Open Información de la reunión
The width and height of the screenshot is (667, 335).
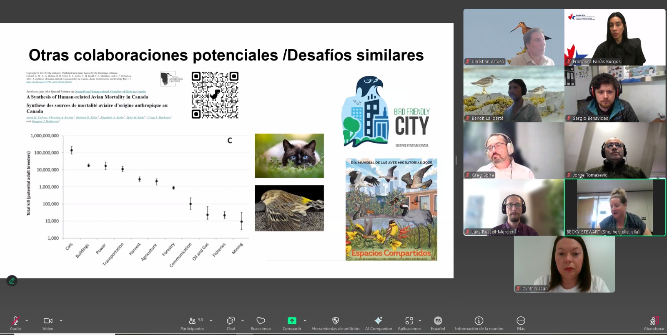479,323
